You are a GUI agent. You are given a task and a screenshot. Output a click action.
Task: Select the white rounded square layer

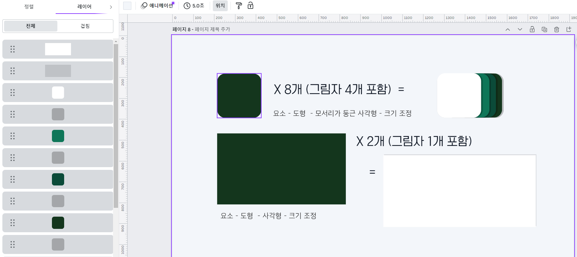click(58, 93)
